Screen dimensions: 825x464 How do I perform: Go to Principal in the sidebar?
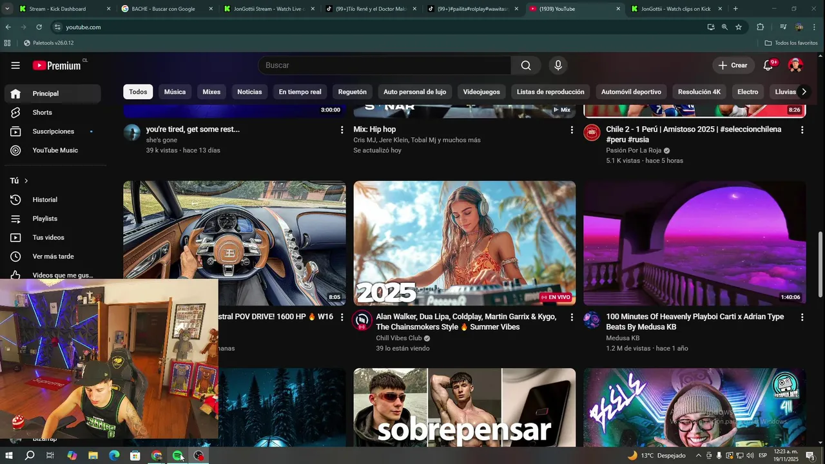click(x=53, y=93)
